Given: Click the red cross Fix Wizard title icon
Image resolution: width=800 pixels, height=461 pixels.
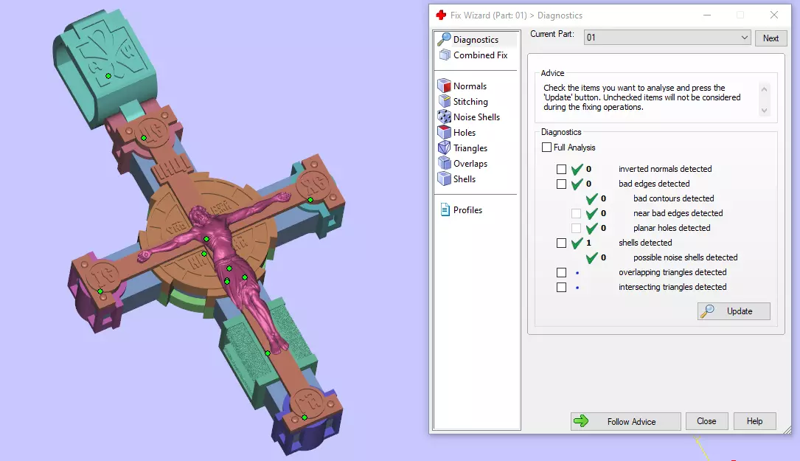Looking at the screenshot, I should pos(442,15).
